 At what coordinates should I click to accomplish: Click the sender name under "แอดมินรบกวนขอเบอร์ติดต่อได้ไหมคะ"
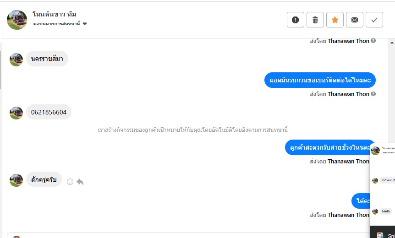[x=348, y=94]
